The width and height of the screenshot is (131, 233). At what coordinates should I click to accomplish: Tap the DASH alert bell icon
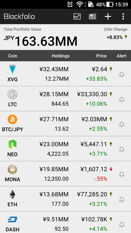(x=122, y=224)
